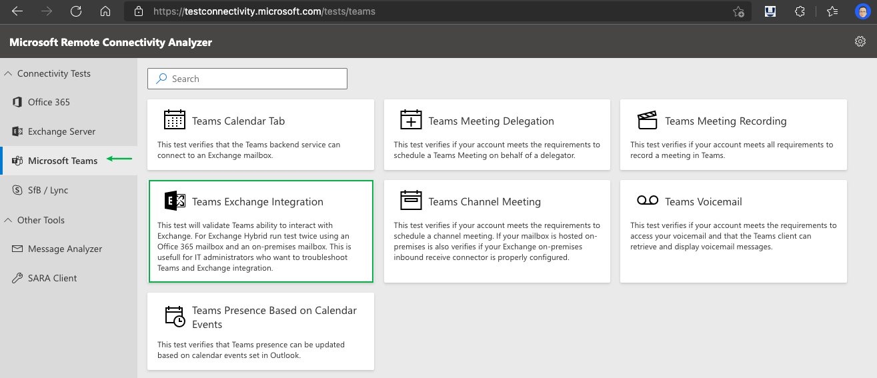The height and width of the screenshot is (378, 877).
Task: Reload the page using browser refresh
Action: click(76, 11)
